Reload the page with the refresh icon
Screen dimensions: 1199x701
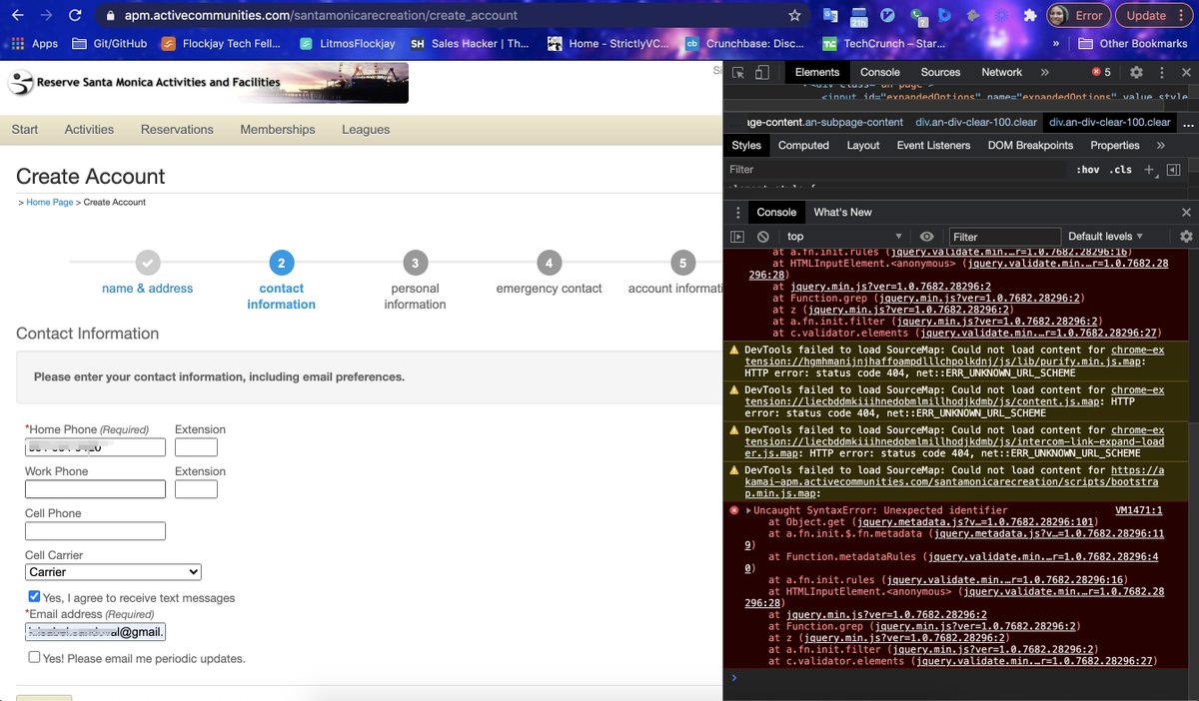pos(76,16)
